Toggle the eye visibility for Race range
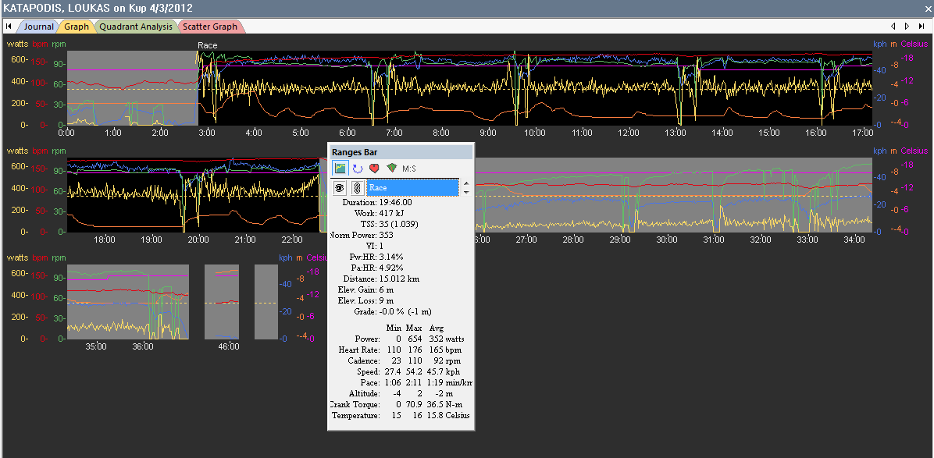The width and height of the screenshot is (934, 458). click(340, 187)
